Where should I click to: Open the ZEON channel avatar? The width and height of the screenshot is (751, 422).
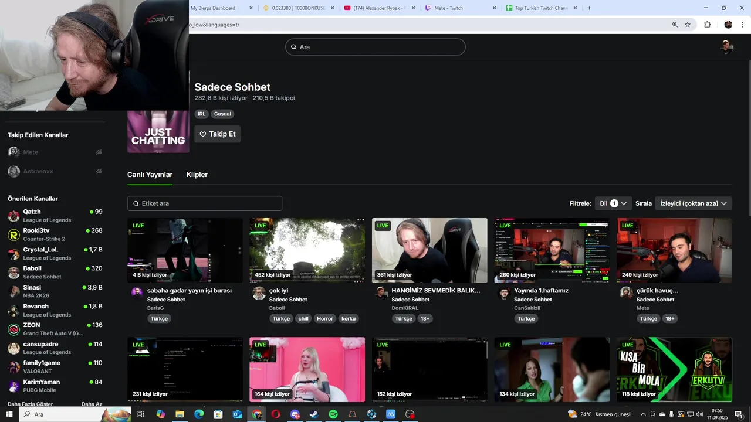(13, 329)
